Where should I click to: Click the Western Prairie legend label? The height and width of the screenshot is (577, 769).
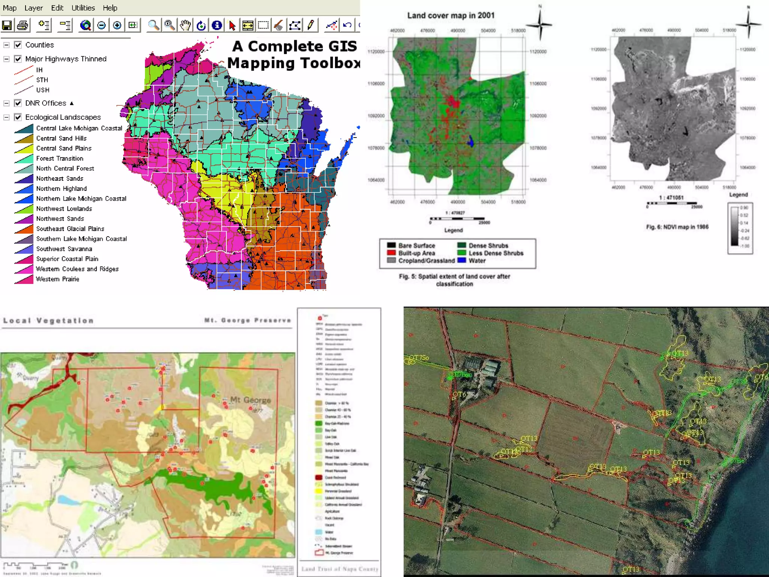coord(57,279)
